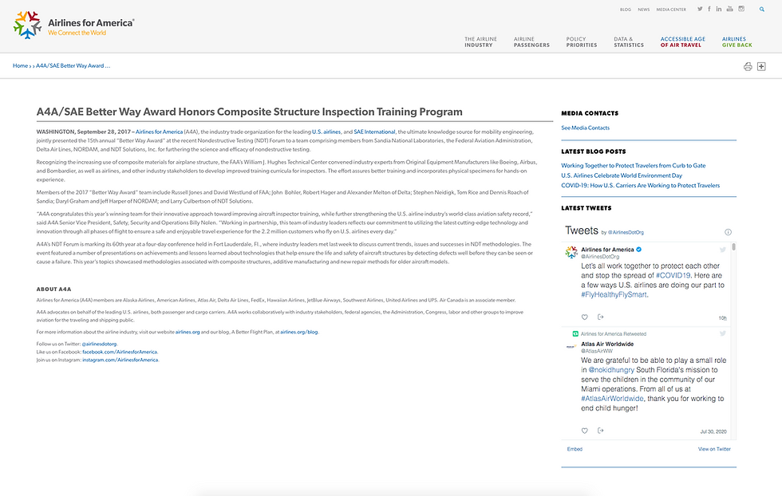Go to Blog in top bar

click(626, 10)
